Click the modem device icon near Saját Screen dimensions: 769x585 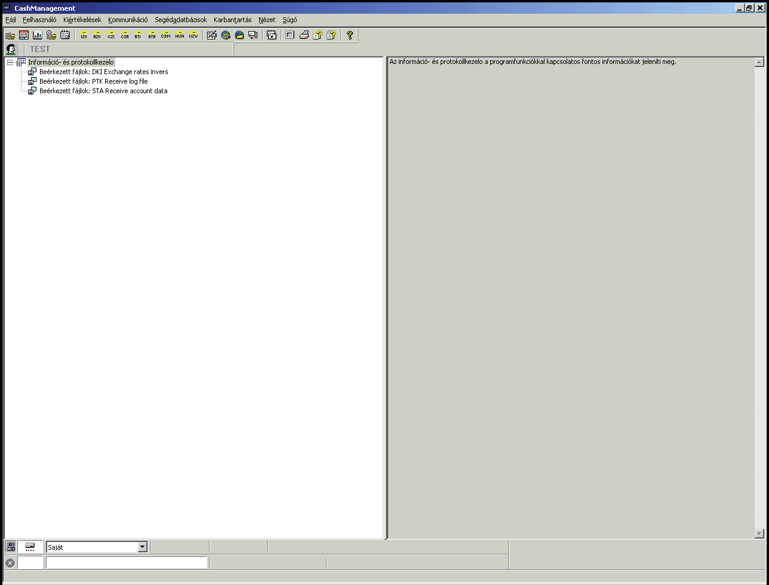30,547
